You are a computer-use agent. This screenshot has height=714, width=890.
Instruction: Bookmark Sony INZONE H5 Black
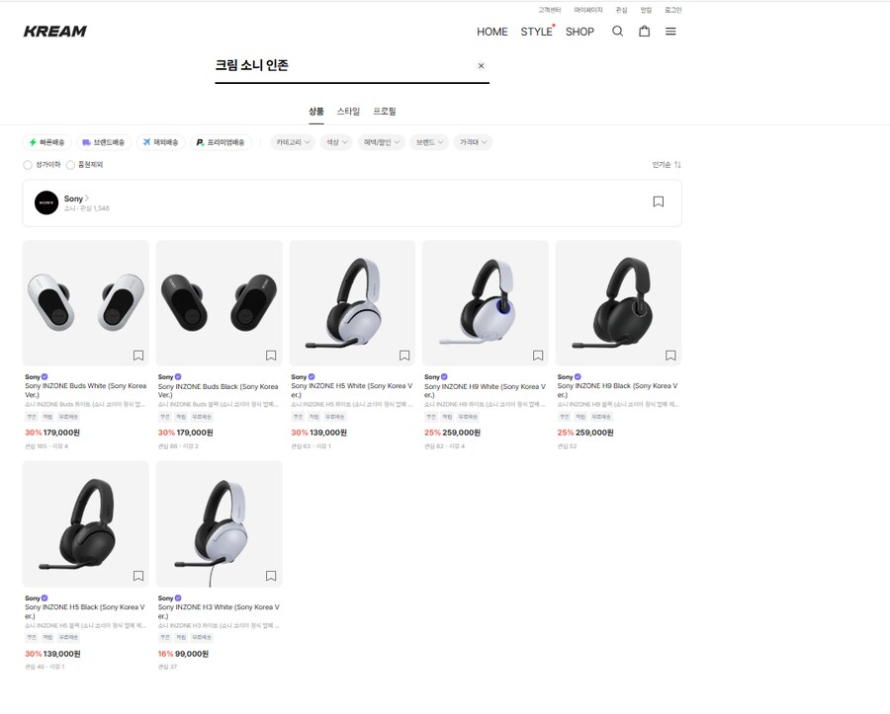(137, 576)
